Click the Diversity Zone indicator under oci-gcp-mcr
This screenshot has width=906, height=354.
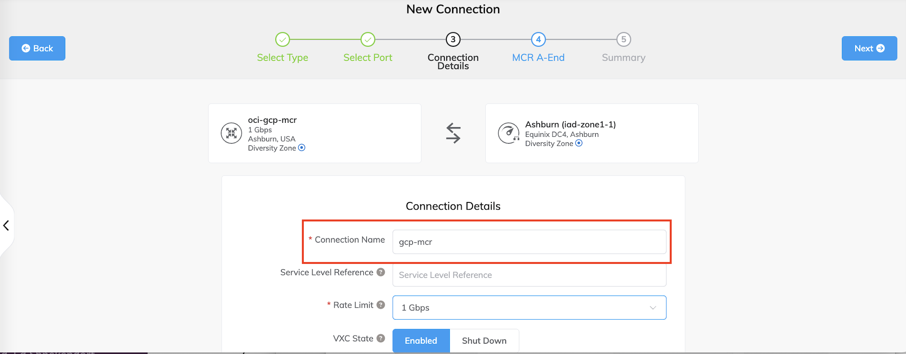(x=302, y=148)
